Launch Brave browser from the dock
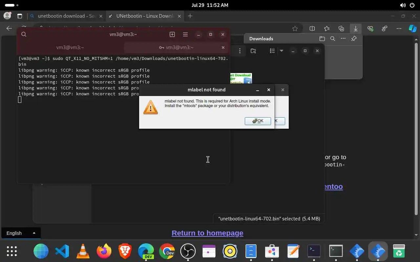This screenshot has height=262, width=420. coord(125,252)
